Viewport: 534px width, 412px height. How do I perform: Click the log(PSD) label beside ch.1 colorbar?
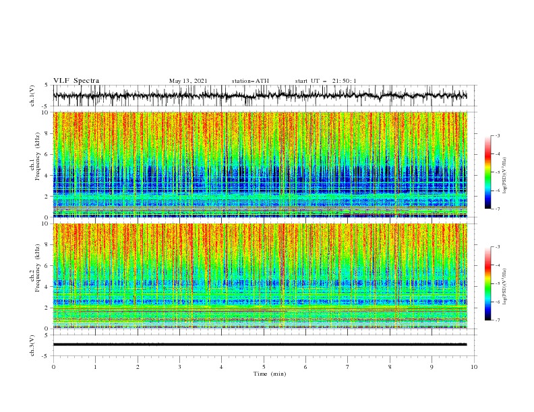[505, 176]
